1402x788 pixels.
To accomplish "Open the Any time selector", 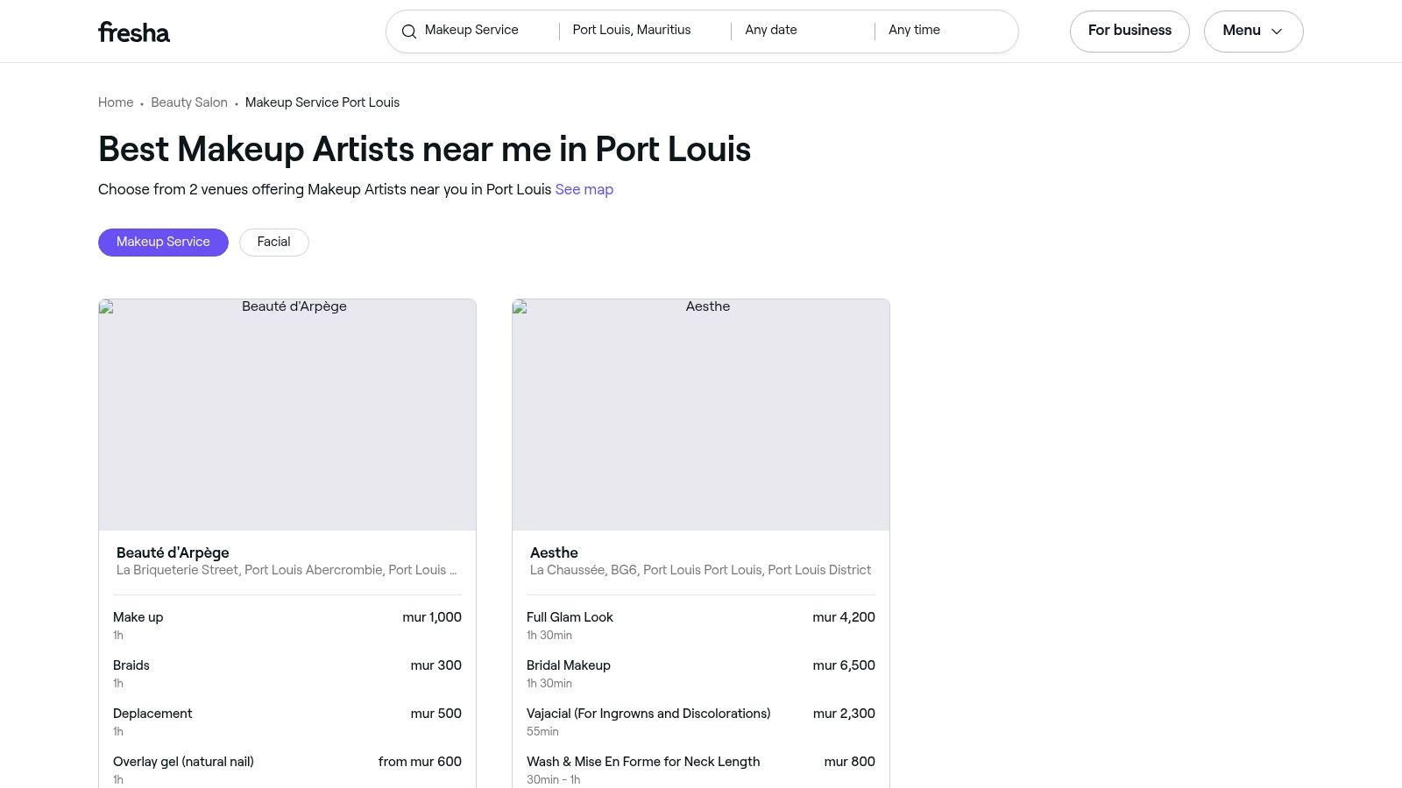I will pos(914,31).
